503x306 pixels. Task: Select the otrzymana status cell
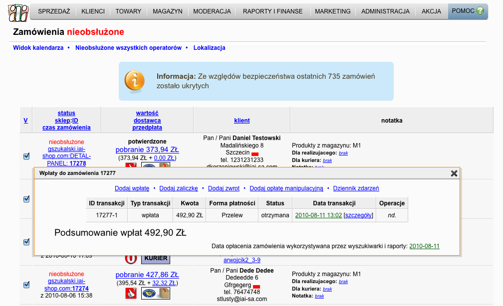pos(275,215)
